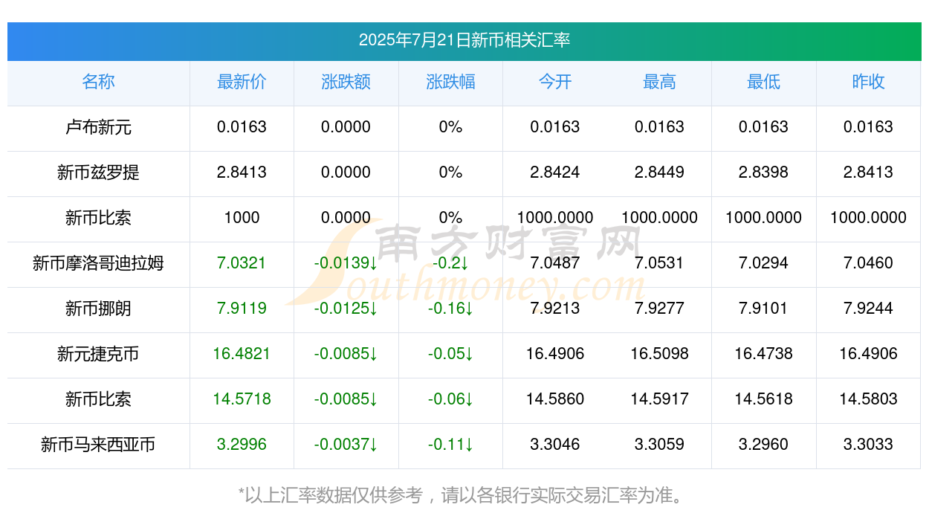Click 卢布新元 change amount 0.0000

[346, 127]
